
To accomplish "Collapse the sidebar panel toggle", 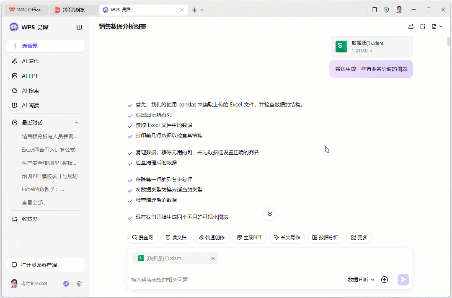I will [x=79, y=27].
